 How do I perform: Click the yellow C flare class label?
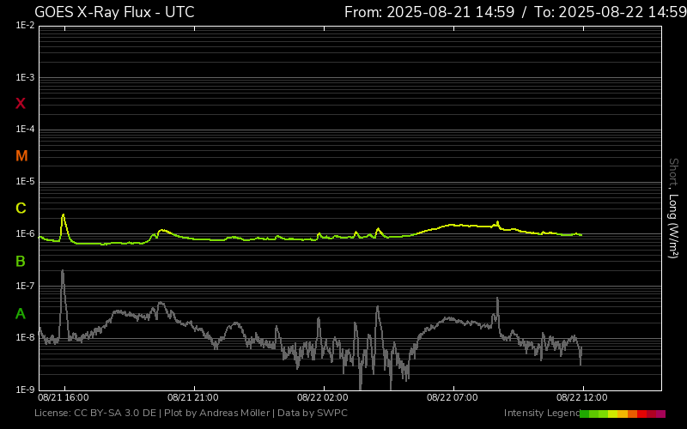tap(21, 208)
